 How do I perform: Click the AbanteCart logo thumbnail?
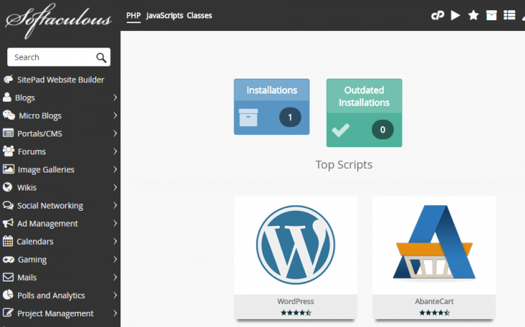(x=433, y=245)
